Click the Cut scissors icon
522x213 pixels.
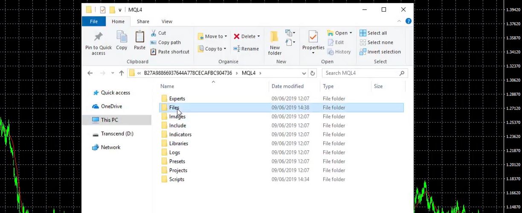[154, 33]
